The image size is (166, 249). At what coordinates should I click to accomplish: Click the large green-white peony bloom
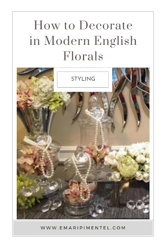[128, 167]
